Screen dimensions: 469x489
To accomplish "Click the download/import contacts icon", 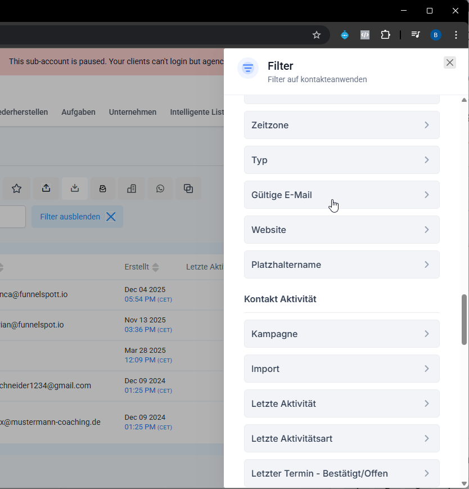I will tap(75, 189).
